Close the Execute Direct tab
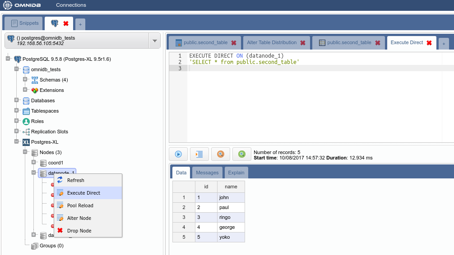Screen dimensions: 454x255 [429, 43]
